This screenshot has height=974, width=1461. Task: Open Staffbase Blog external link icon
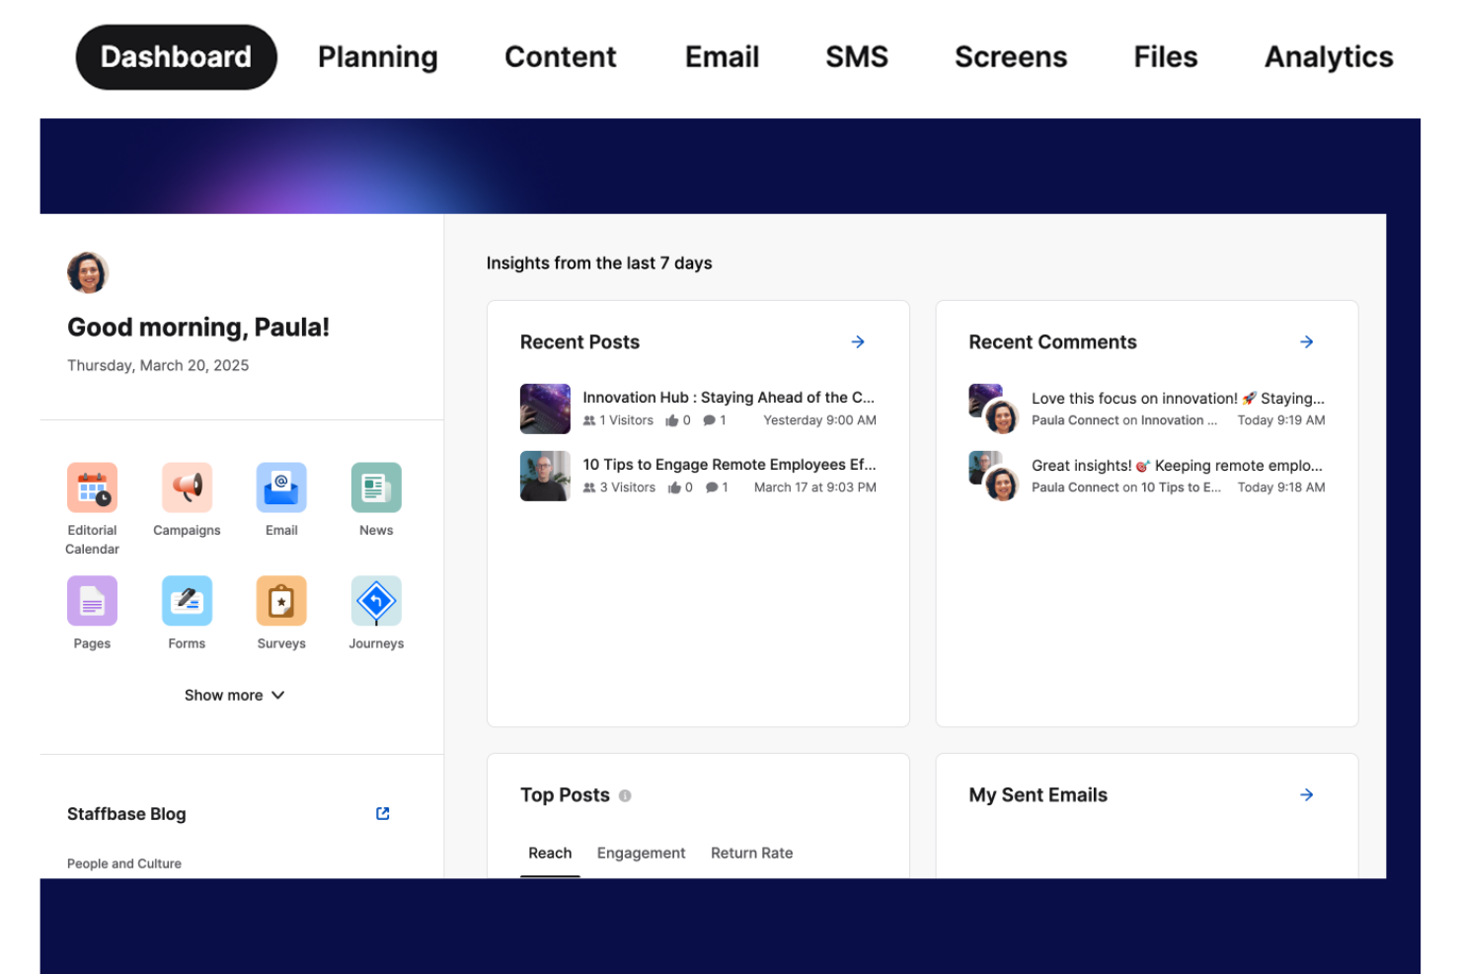pos(383,813)
